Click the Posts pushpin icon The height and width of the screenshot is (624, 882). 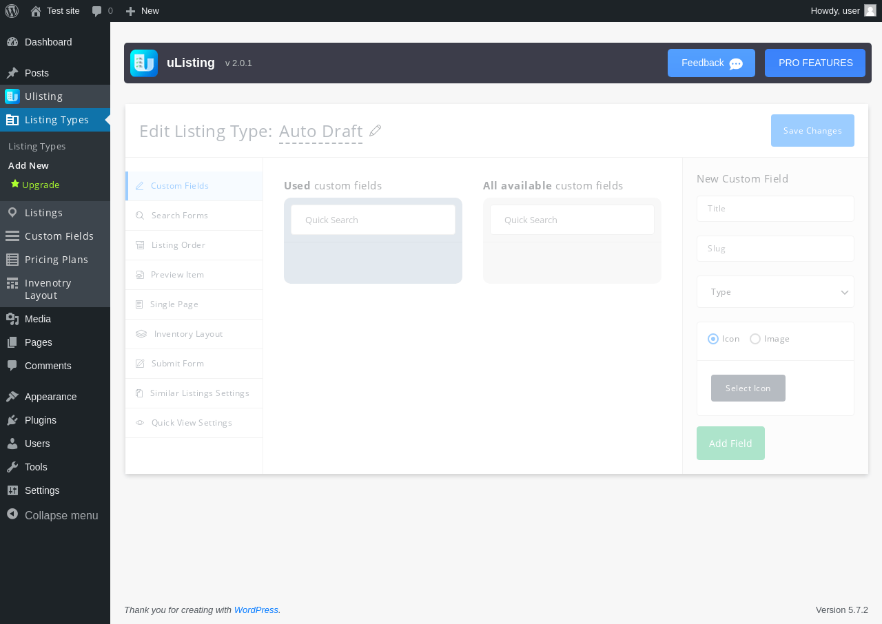click(x=12, y=73)
